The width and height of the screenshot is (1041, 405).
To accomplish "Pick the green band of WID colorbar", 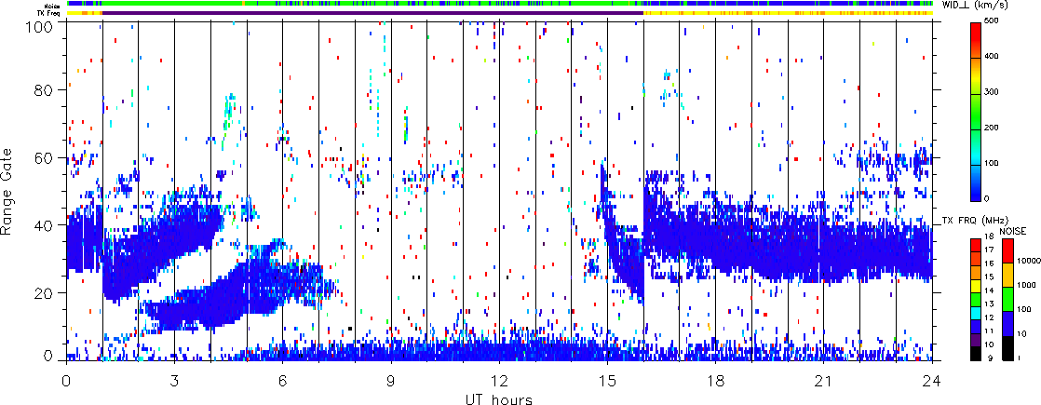I will point(975,113).
